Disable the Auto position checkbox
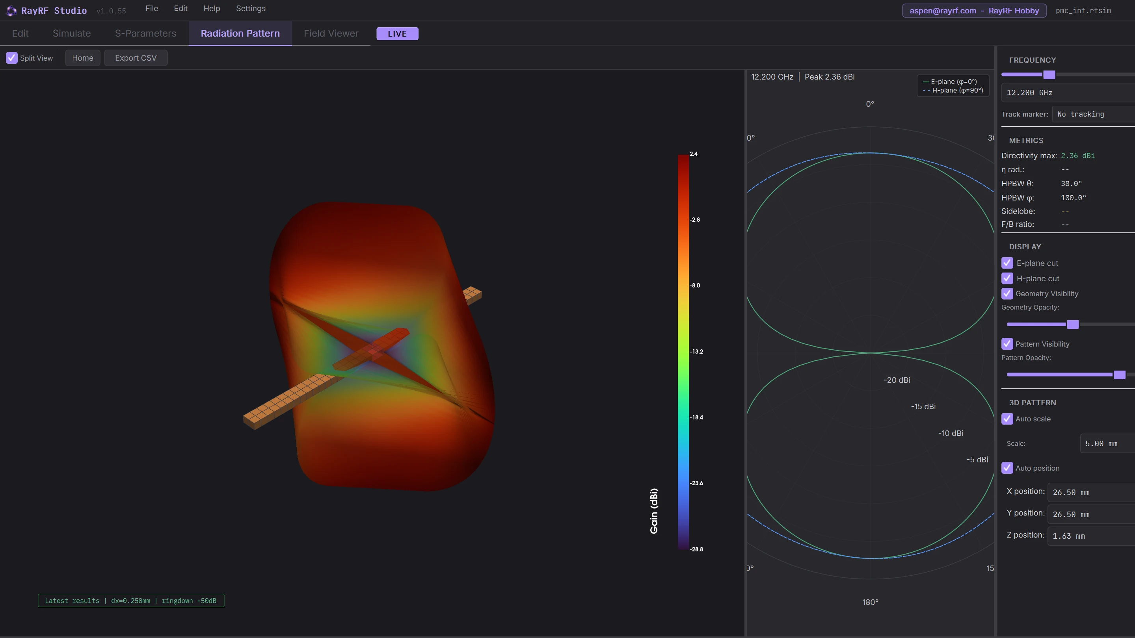The image size is (1135, 638). (1007, 468)
